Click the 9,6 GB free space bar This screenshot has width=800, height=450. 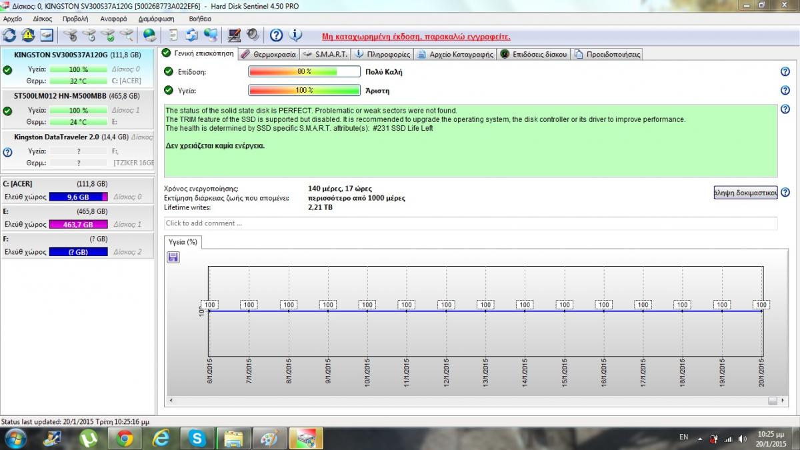(78, 197)
